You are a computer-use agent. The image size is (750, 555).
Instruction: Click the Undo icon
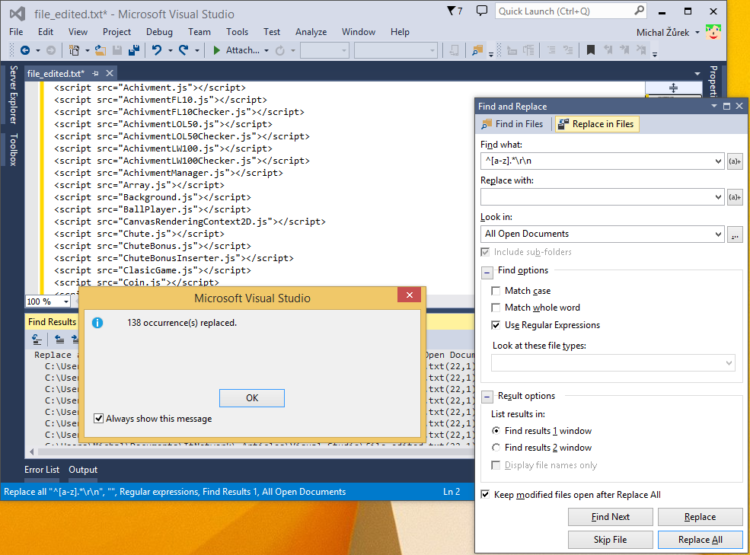coord(158,51)
